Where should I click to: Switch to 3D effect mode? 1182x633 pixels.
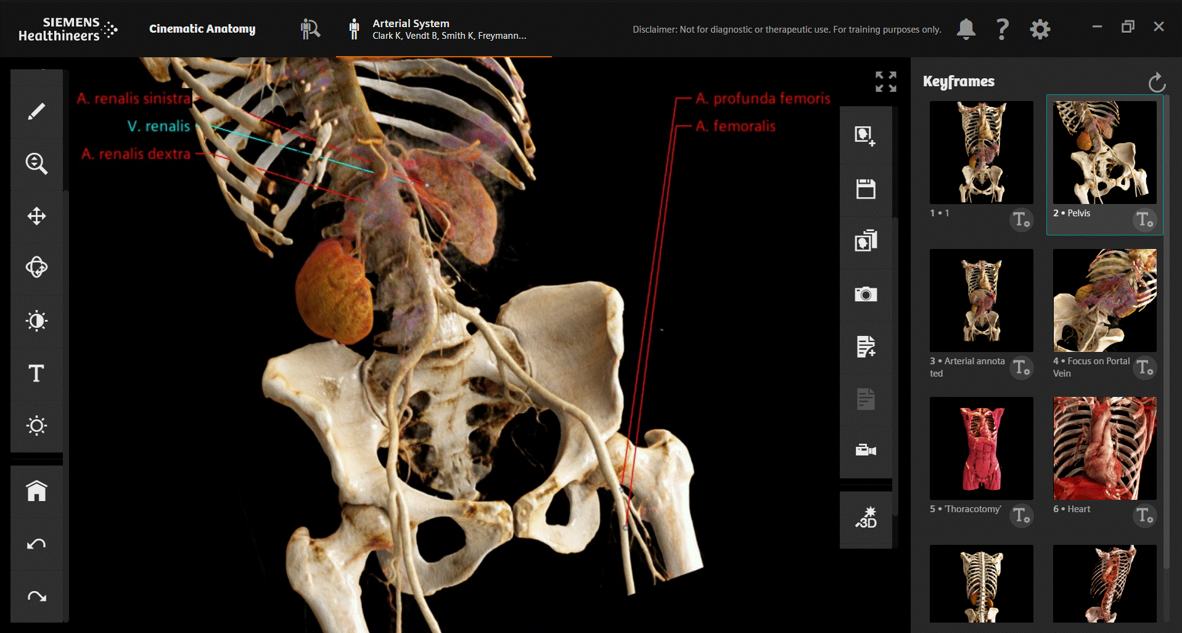(866, 518)
